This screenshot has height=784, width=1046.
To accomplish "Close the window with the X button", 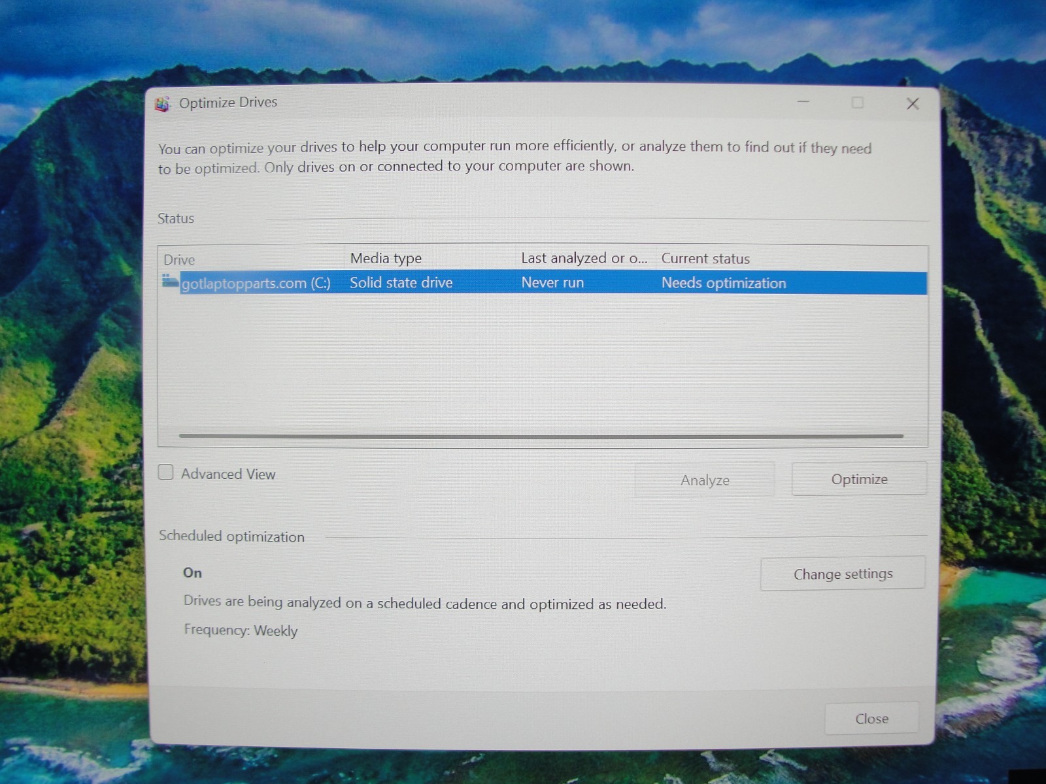I will (913, 103).
